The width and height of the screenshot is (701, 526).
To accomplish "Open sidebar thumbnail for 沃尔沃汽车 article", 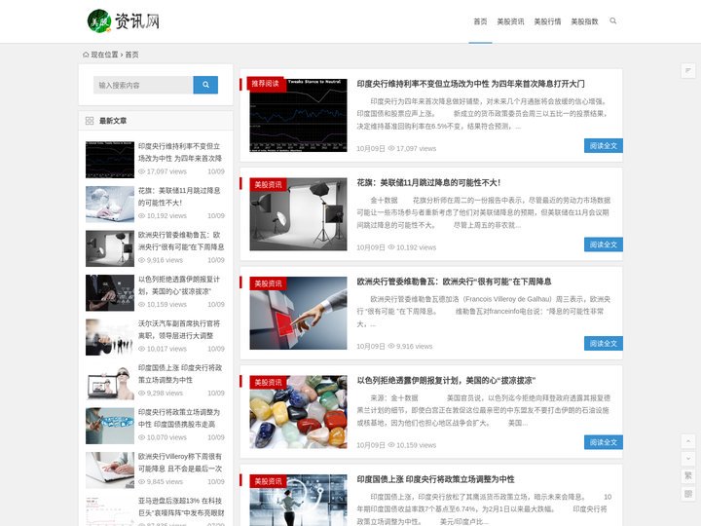I will coord(110,337).
